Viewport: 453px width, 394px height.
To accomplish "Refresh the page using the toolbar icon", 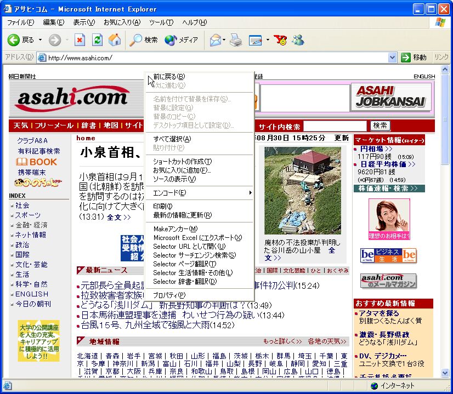I will [x=98, y=40].
